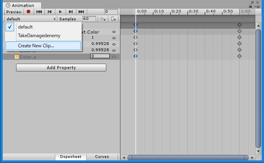The width and height of the screenshot is (264, 163).
Task: Click the vertical scrollbar up arrow
Action: pyautogui.click(x=258, y=26)
